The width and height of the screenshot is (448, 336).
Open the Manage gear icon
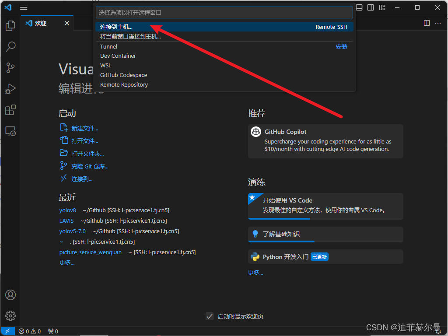pyautogui.click(x=10, y=316)
